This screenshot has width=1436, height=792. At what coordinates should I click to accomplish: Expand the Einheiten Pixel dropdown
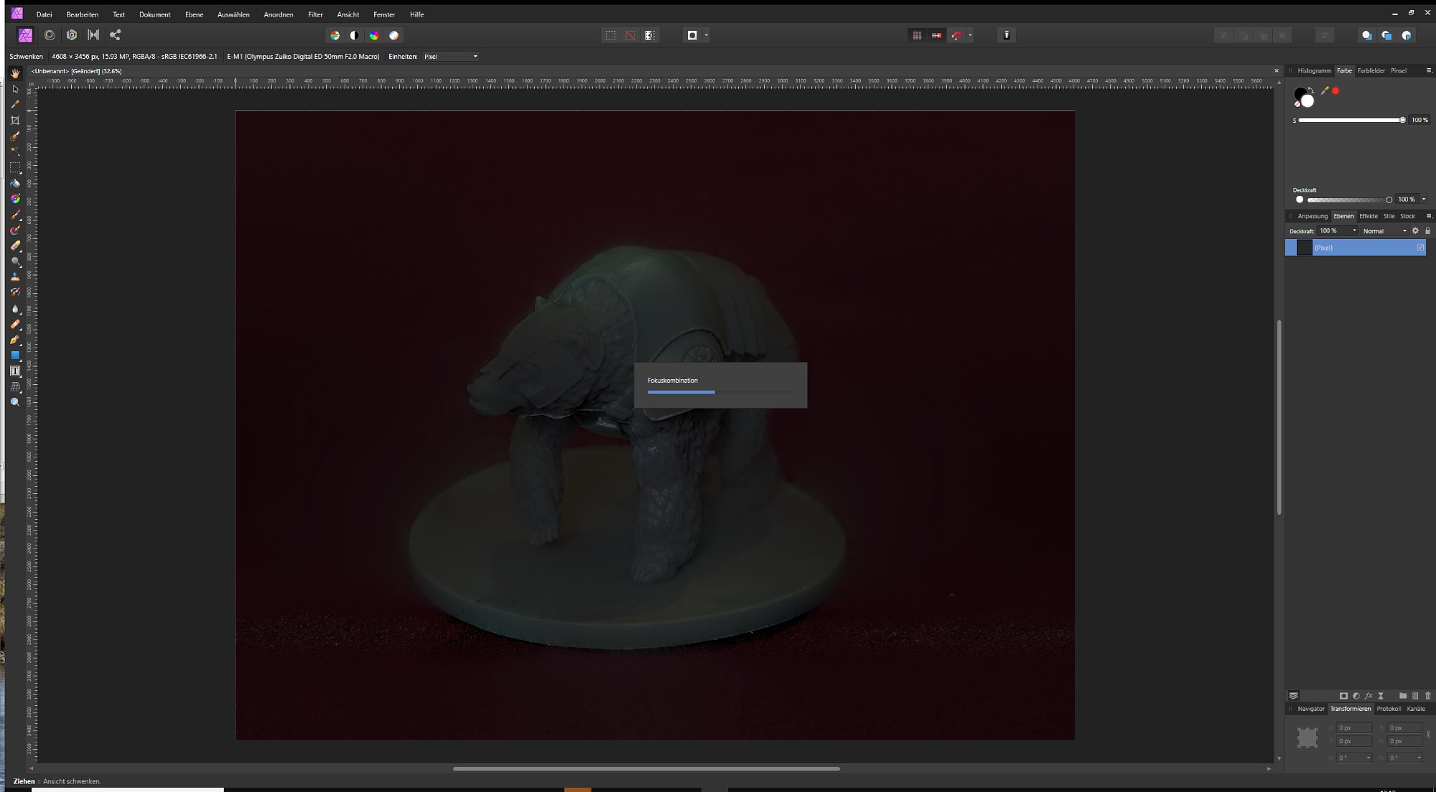pos(450,57)
